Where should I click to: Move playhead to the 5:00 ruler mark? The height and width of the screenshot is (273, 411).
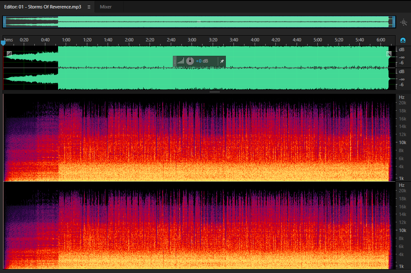(318, 40)
